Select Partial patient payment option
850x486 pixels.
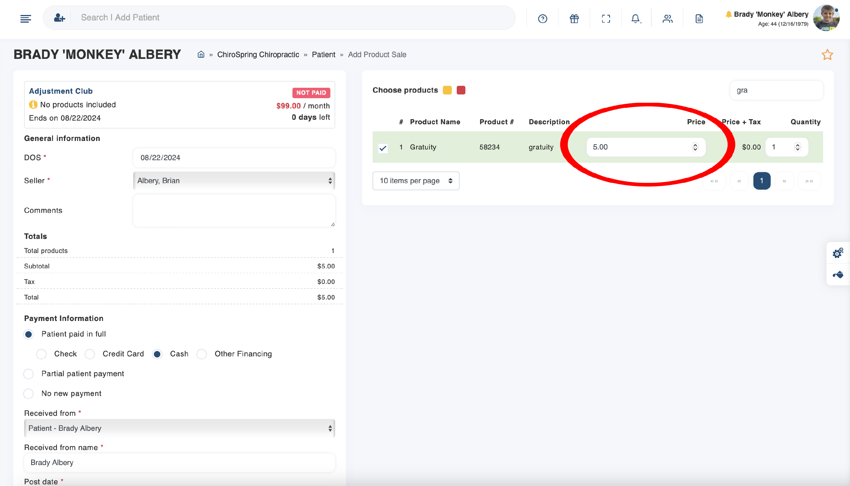tap(28, 374)
